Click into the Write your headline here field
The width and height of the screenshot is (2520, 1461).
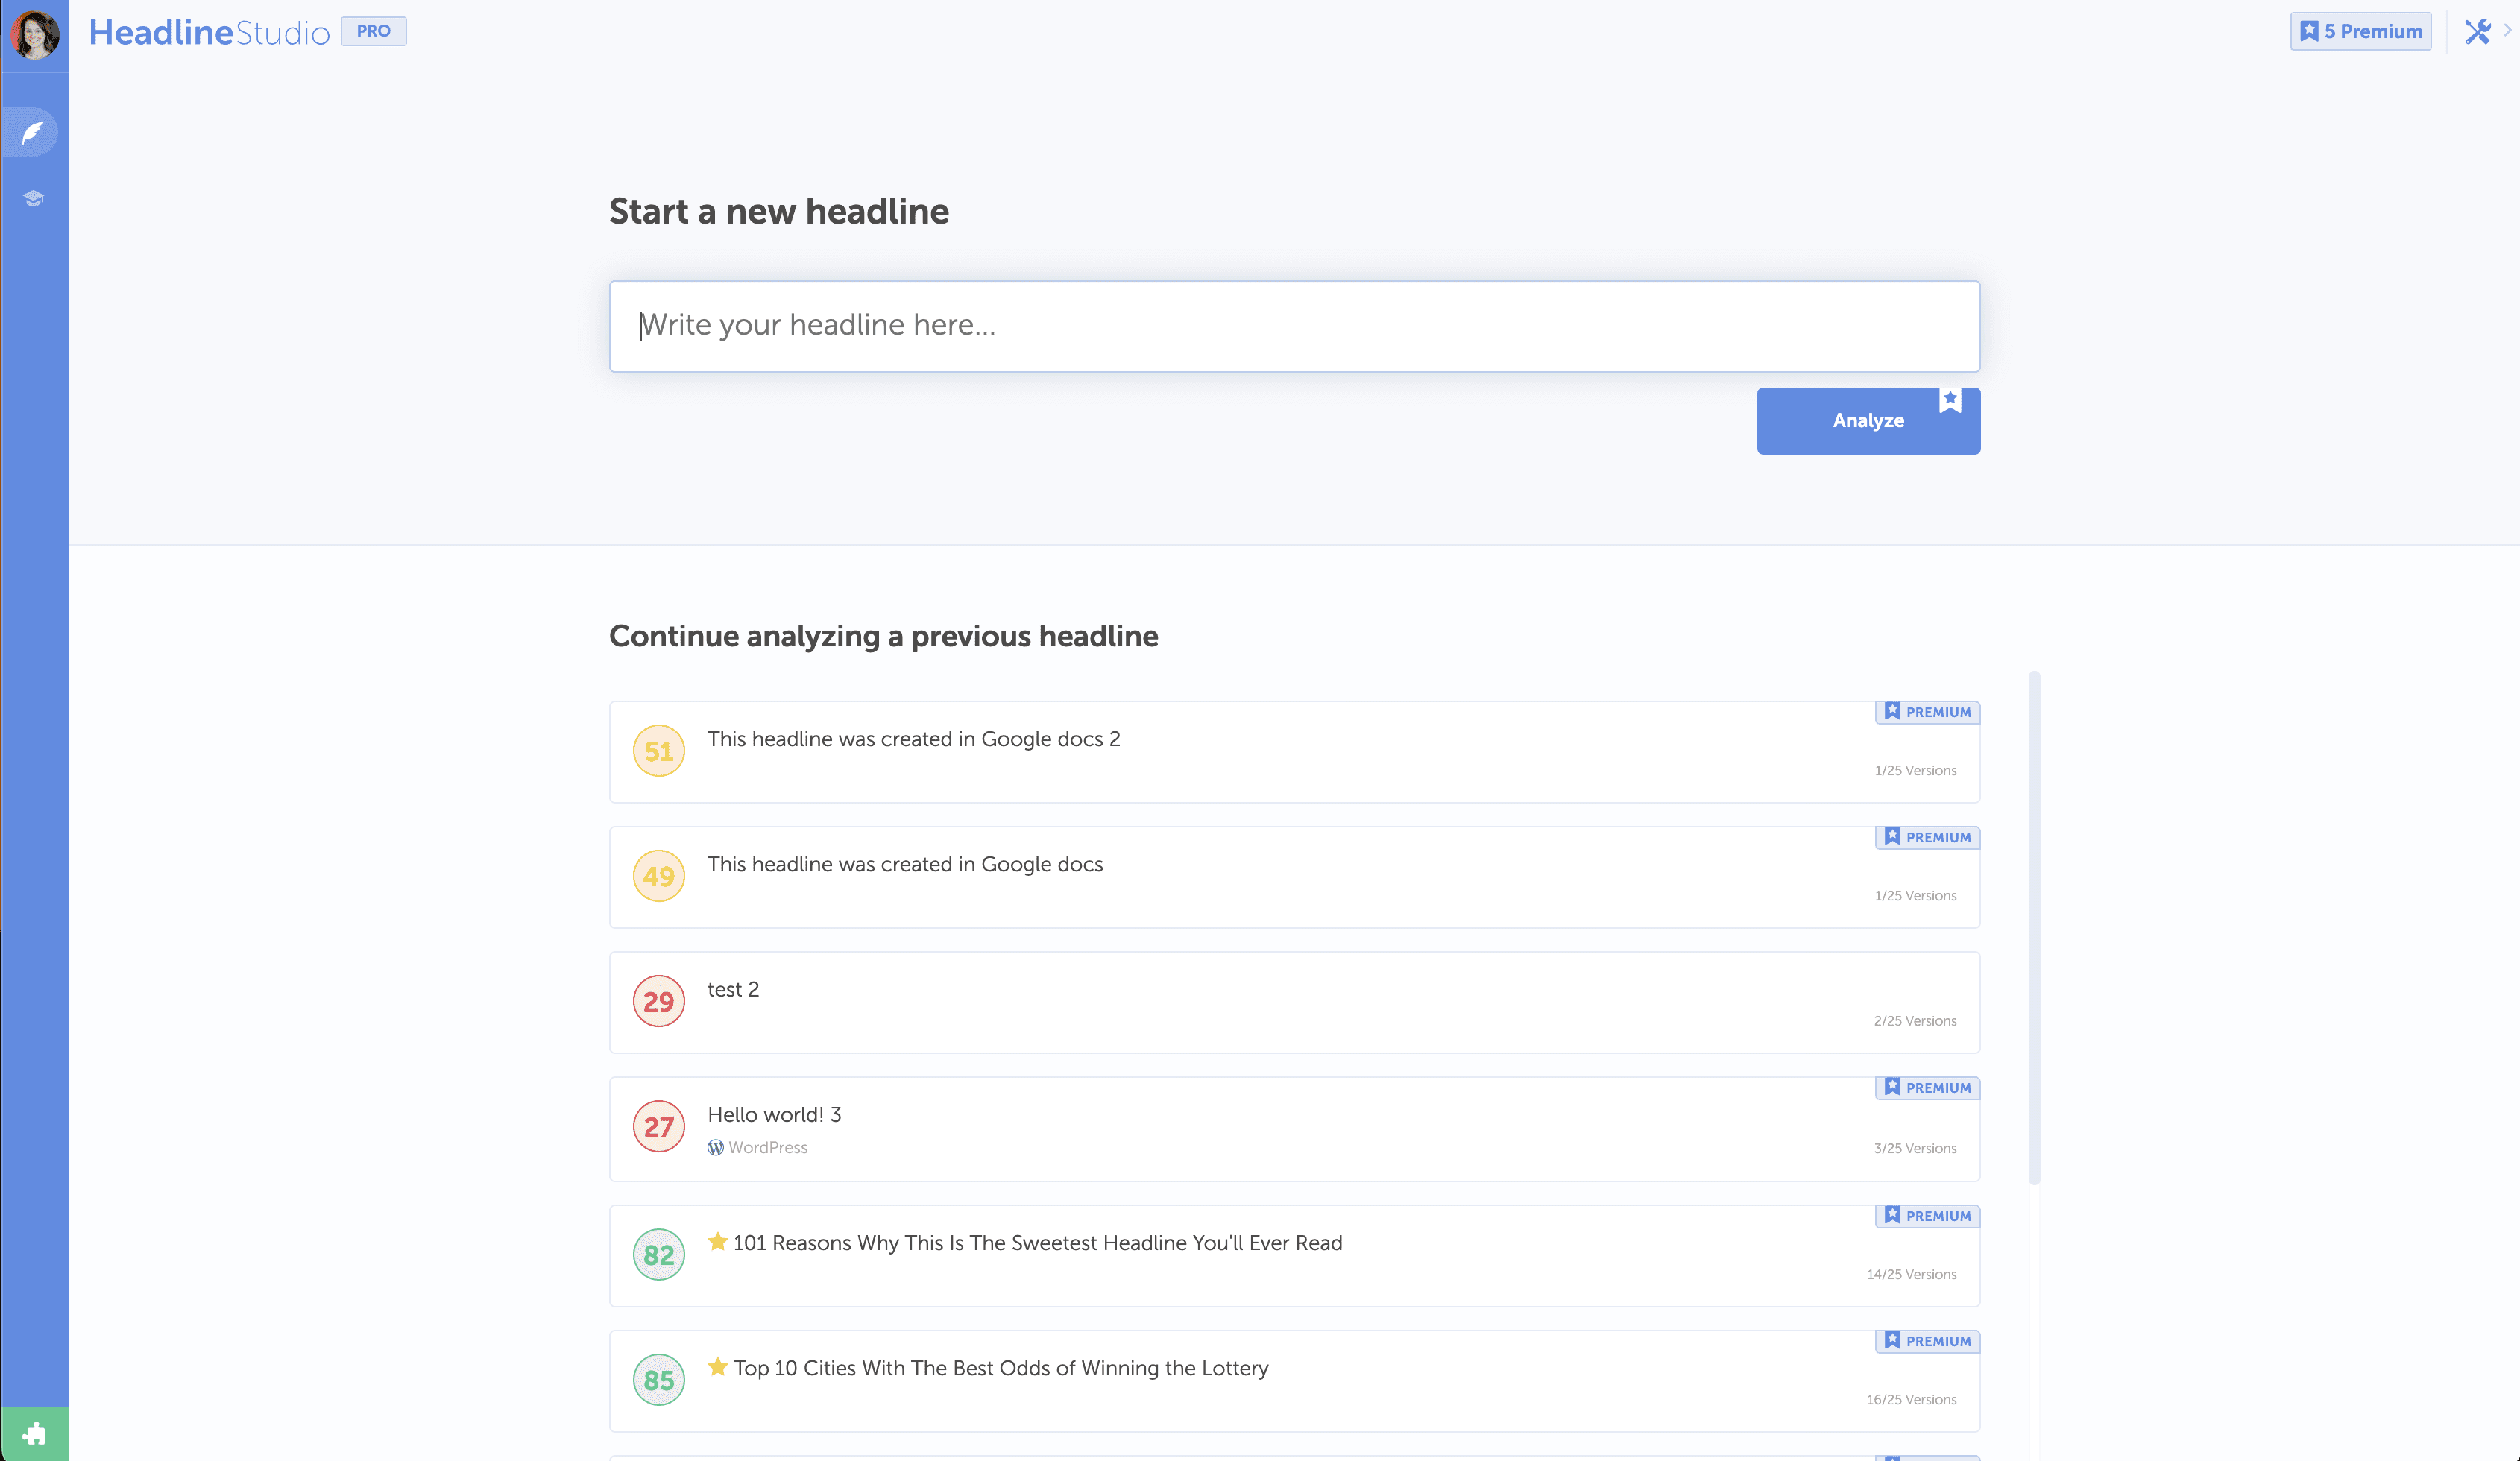(1293, 326)
